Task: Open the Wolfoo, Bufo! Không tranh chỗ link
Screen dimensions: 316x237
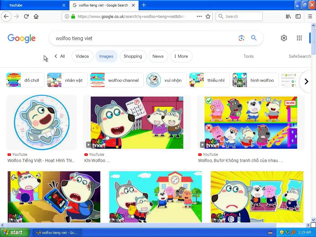Action: click(x=240, y=160)
